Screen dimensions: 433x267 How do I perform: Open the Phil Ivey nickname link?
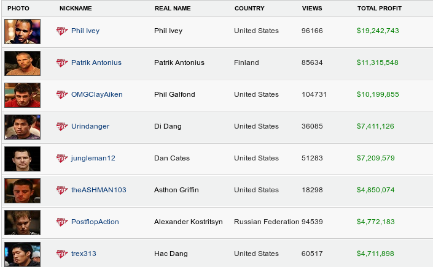85,31
